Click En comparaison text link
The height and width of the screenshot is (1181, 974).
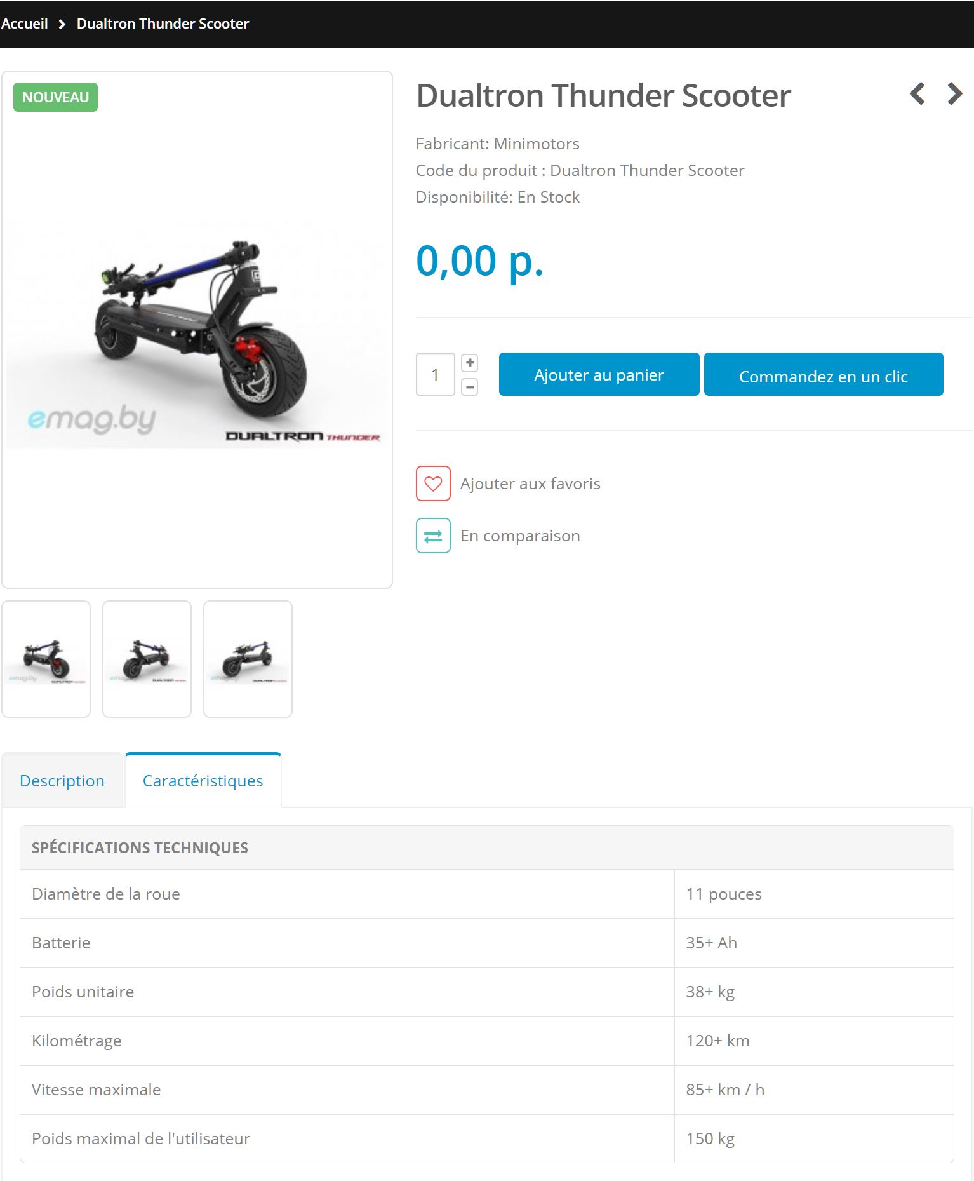click(x=520, y=536)
